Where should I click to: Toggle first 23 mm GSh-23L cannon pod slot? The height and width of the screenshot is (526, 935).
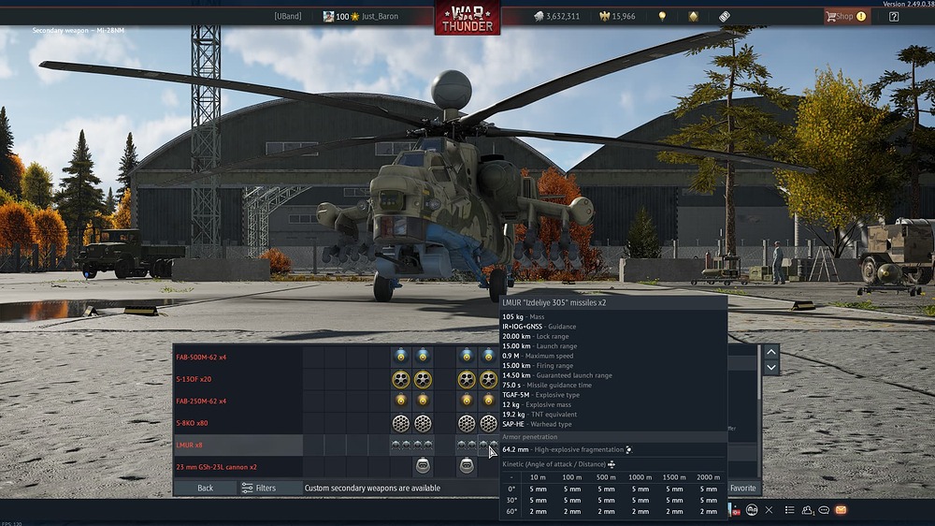click(423, 466)
